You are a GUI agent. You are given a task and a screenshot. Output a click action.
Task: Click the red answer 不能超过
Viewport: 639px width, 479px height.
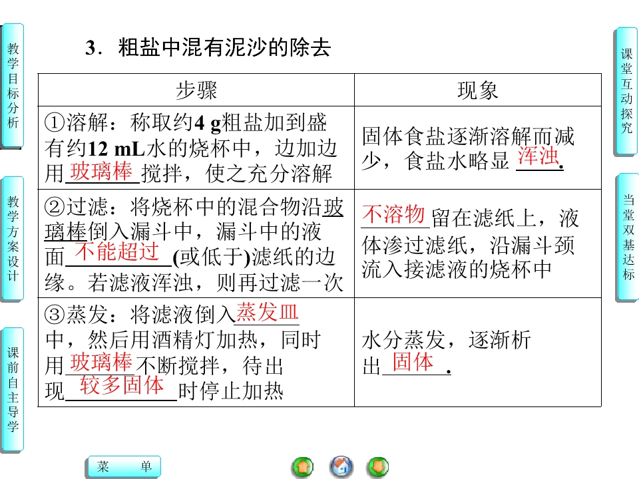[117, 251]
